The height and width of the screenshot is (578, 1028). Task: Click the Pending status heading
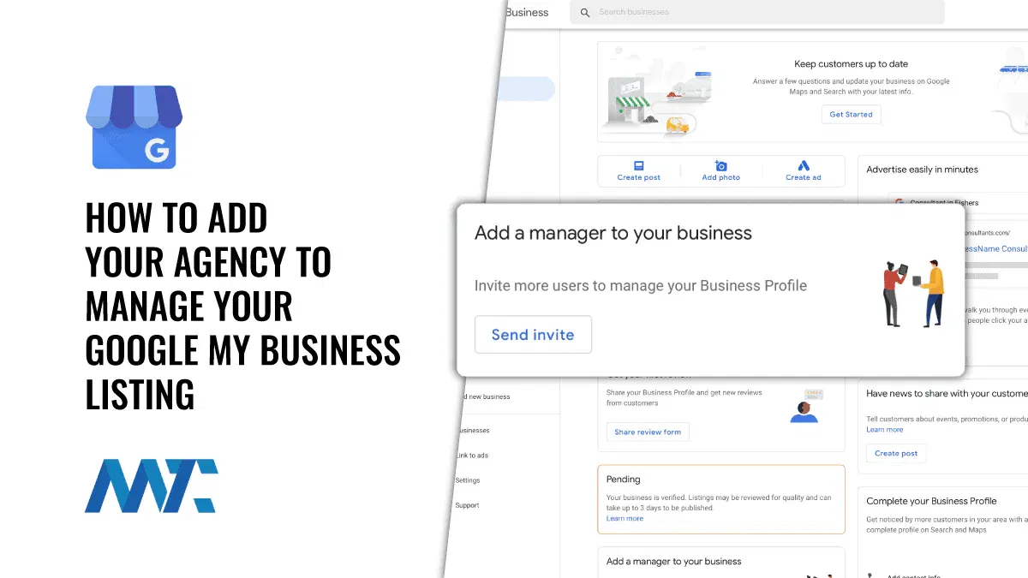[623, 480]
